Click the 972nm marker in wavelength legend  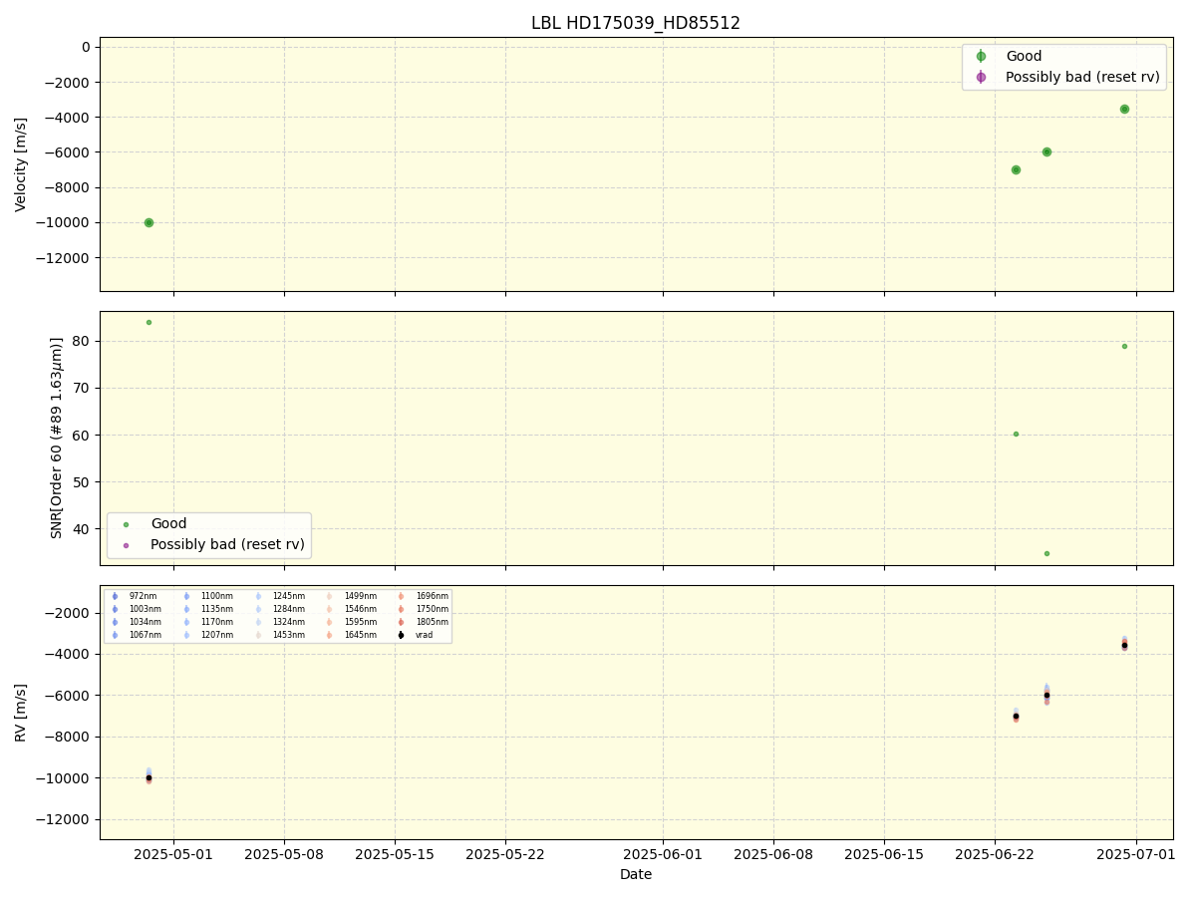[x=115, y=596]
